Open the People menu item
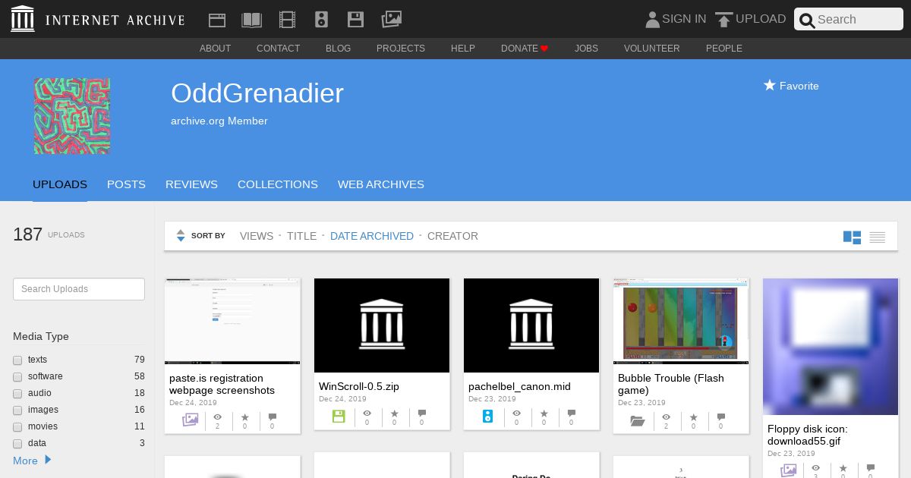This screenshot has height=478, width=911. tap(724, 49)
